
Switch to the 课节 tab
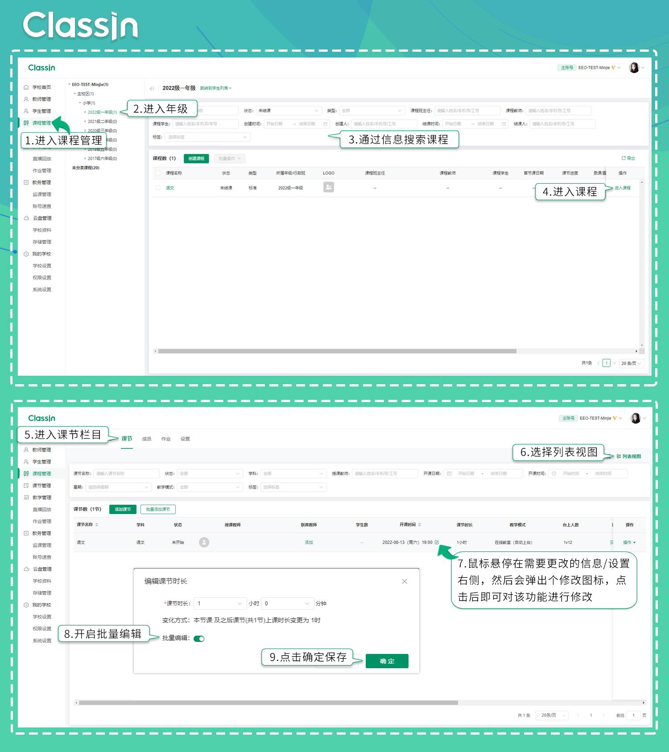(x=127, y=439)
